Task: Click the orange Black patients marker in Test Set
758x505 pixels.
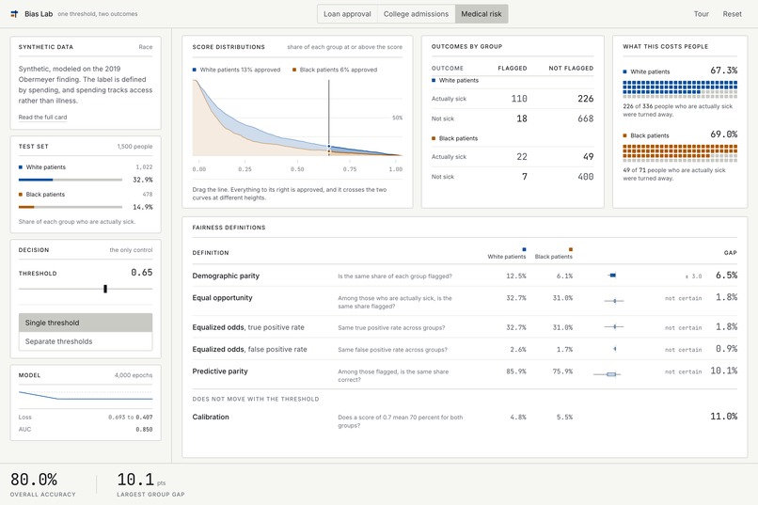Action: 21,195
